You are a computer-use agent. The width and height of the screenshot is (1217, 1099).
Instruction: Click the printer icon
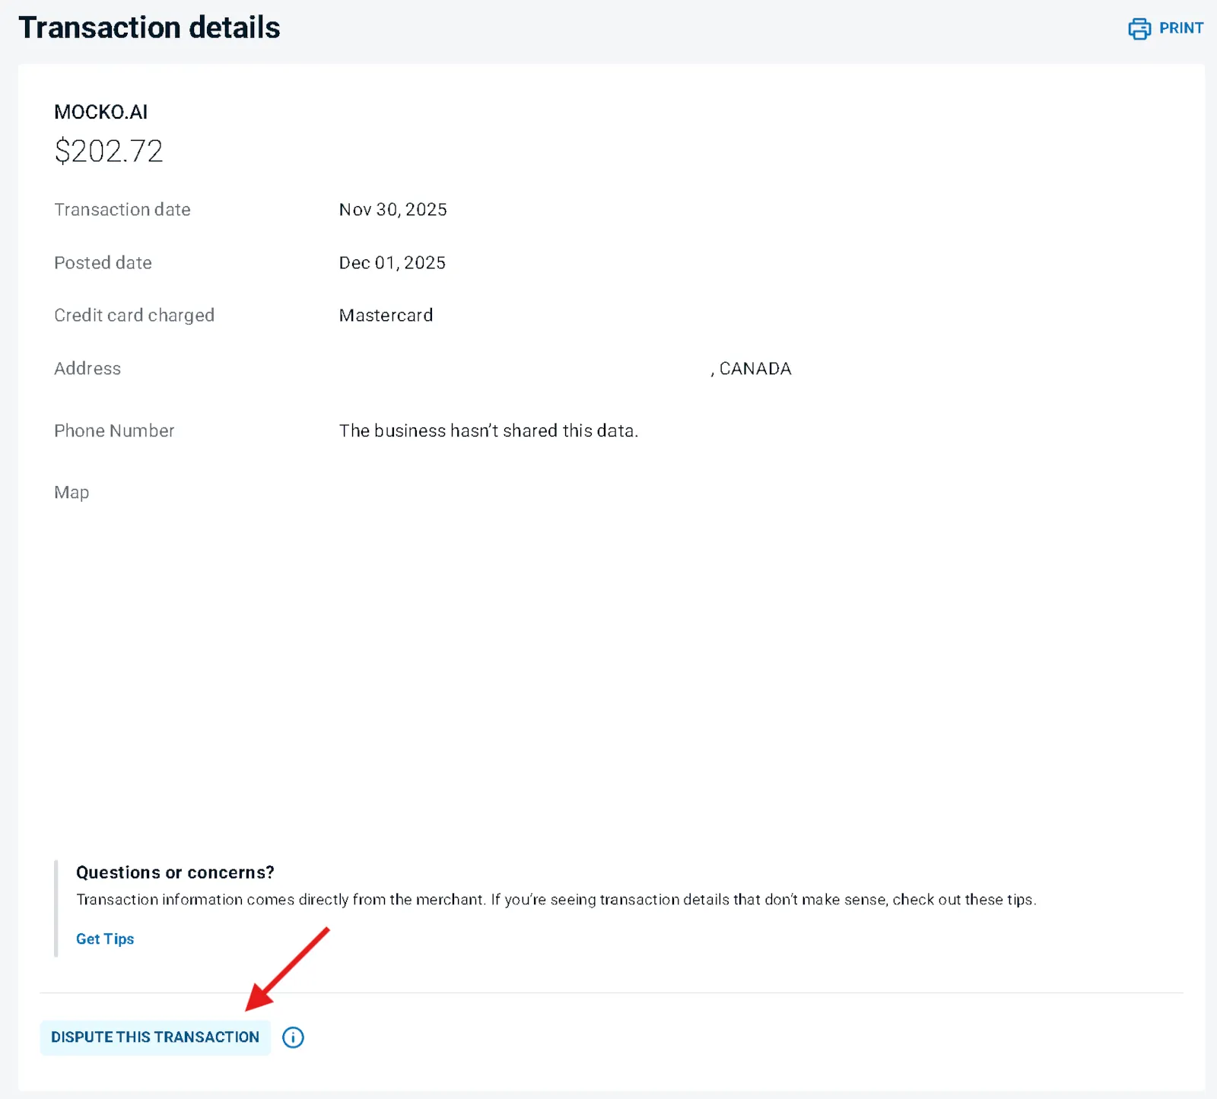point(1139,29)
